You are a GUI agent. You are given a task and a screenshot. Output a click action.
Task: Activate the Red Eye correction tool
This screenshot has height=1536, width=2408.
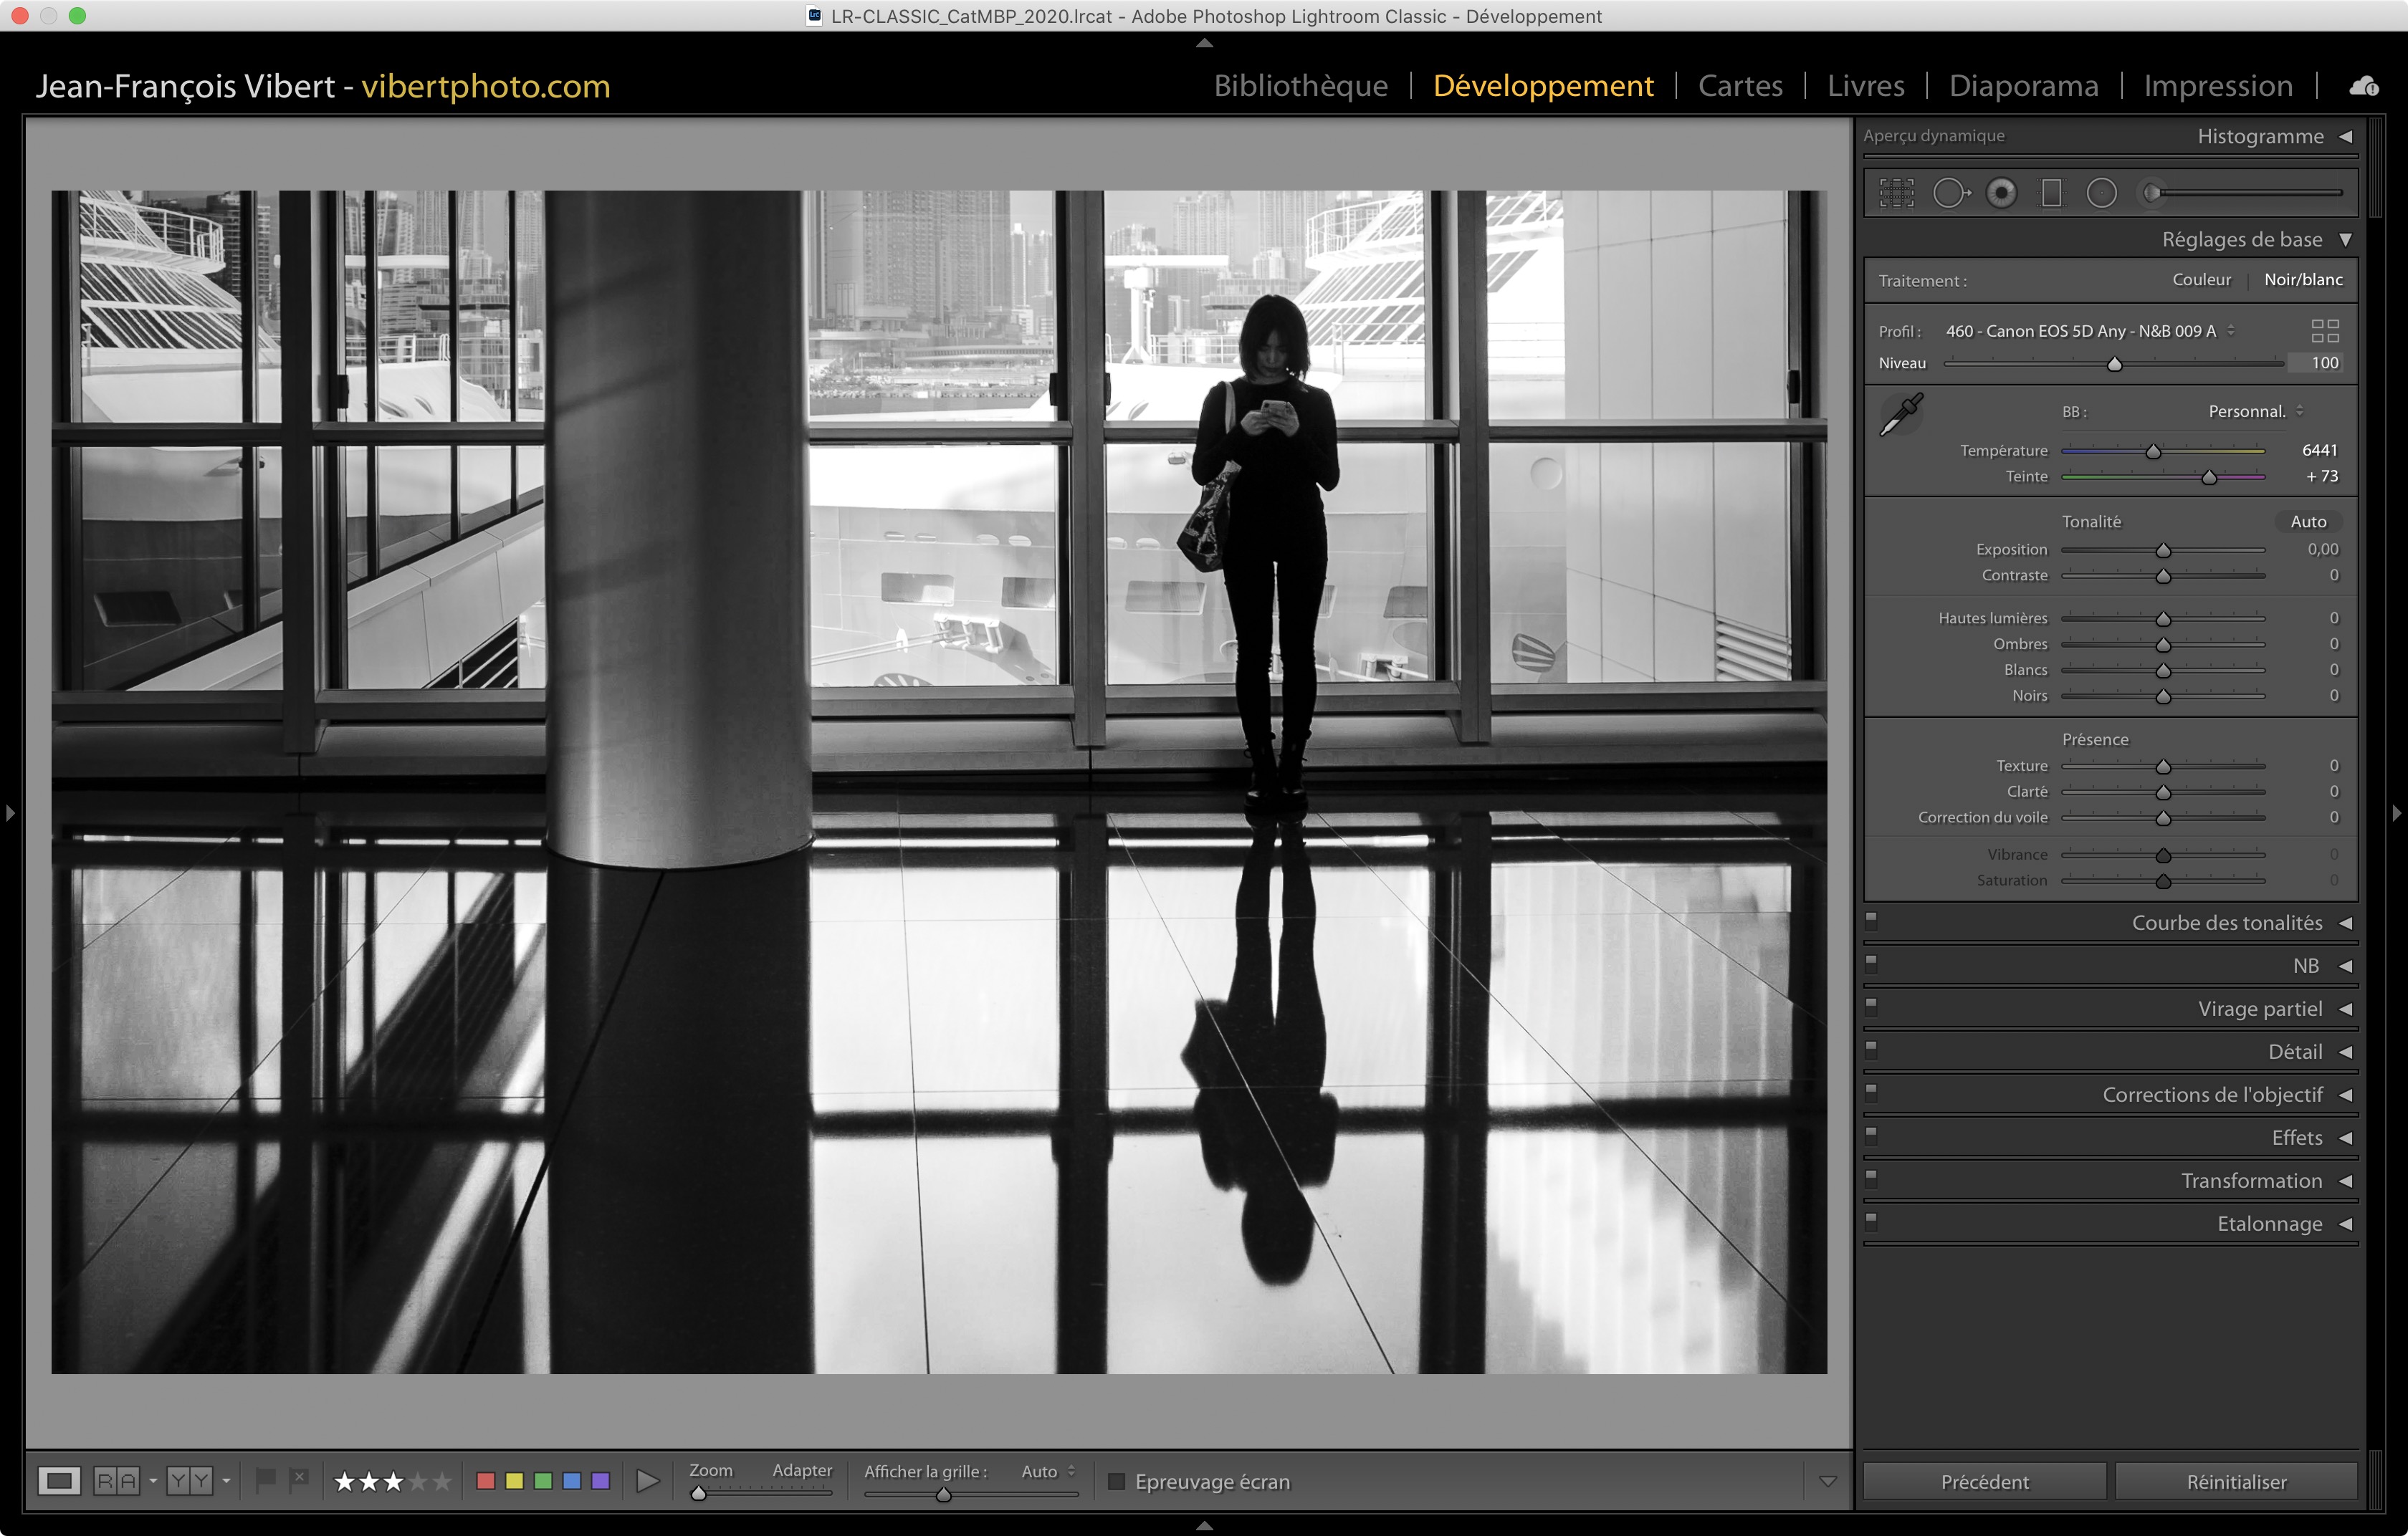coord(2001,193)
